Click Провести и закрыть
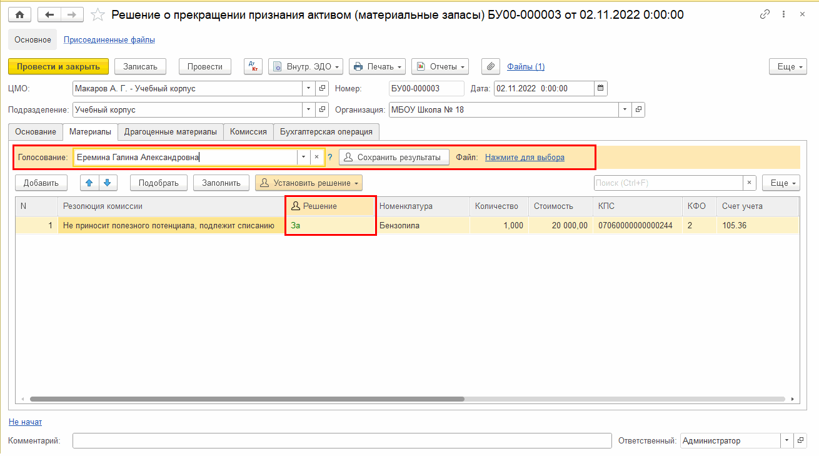 [x=58, y=66]
